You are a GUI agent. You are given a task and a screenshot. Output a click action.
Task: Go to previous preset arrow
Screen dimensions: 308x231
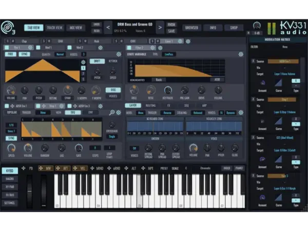108,28
